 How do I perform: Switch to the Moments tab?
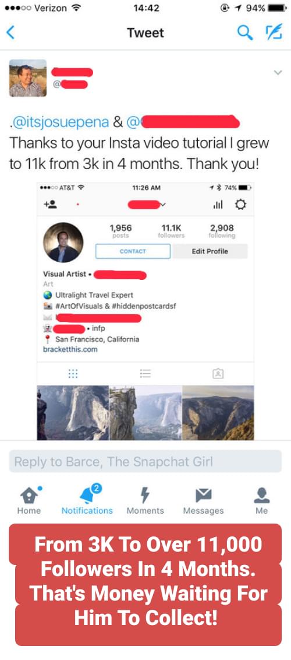point(145,500)
